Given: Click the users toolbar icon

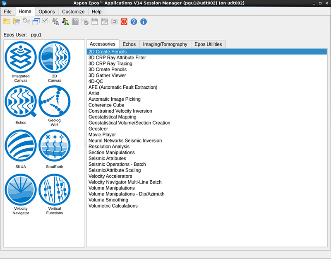Looking at the screenshot, I should pyautogui.click(x=65, y=22).
